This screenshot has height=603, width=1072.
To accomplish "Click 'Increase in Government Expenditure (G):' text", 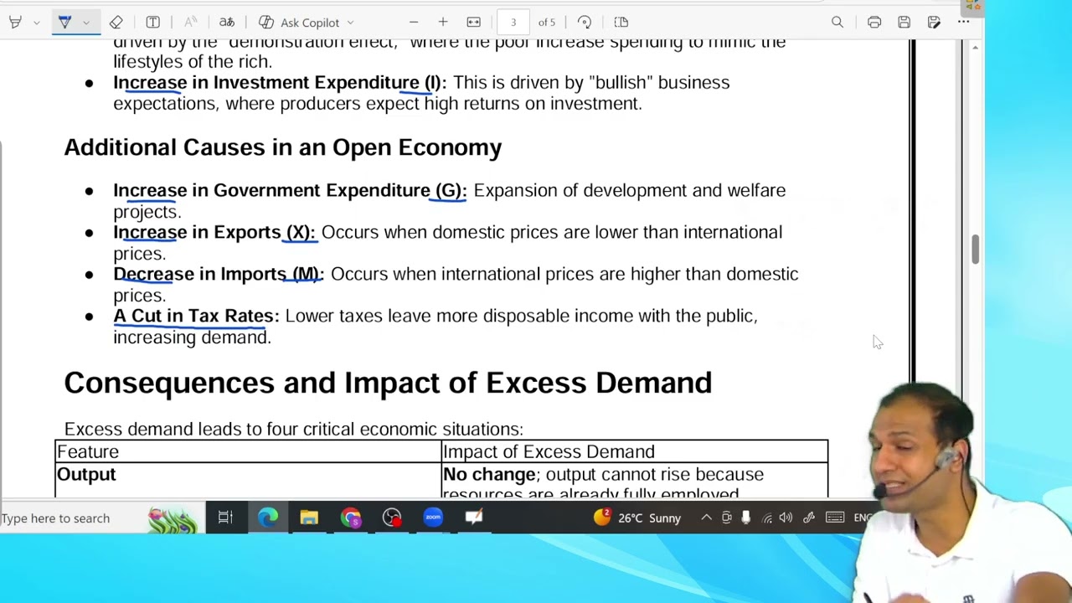I will [x=290, y=191].
